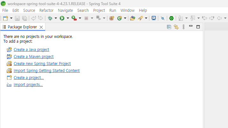Click Create new Spring Starter Project link
Screen dimensions: 228x128
click(x=42, y=64)
